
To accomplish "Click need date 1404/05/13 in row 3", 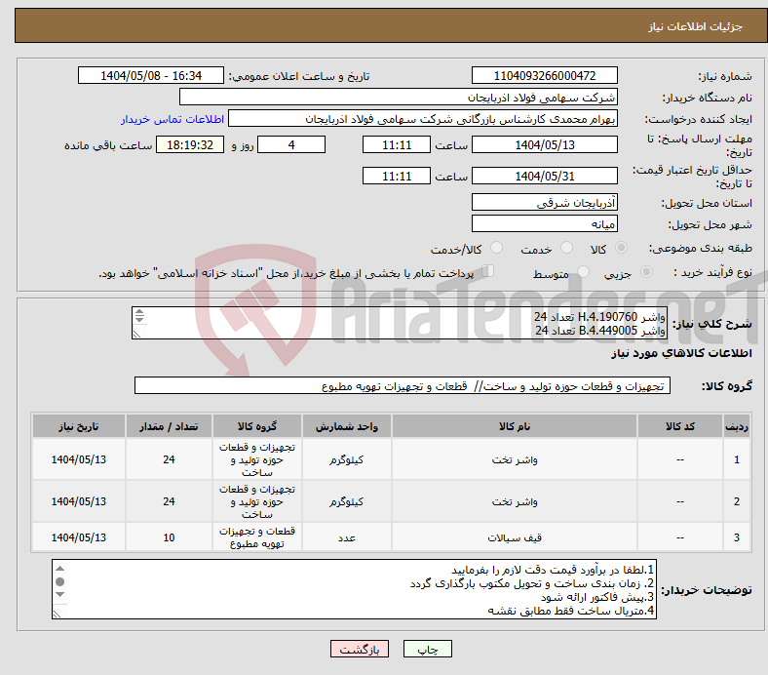I will point(79,537).
